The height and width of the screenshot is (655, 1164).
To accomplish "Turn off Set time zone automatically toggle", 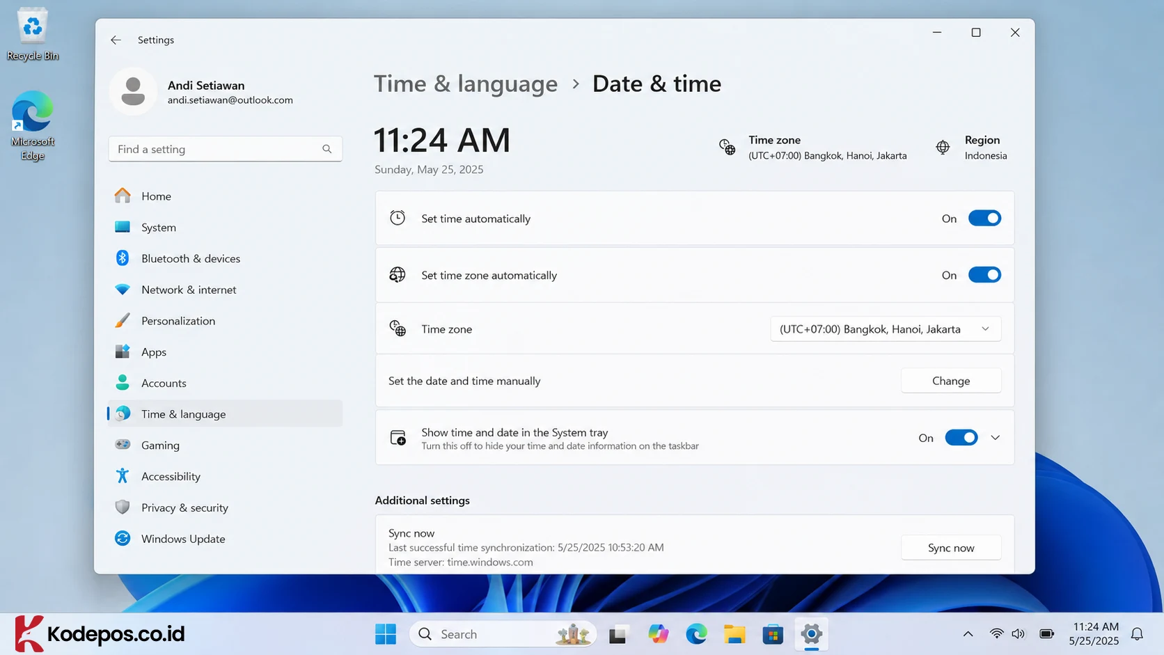I will click(984, 275).
